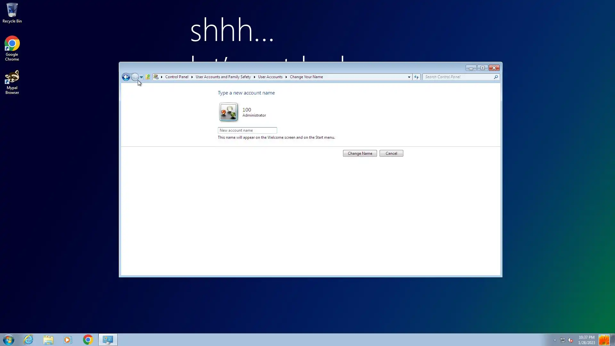The image size is (615, 346).
Task: Click the search magnifier icon
Action: (496, 77)
